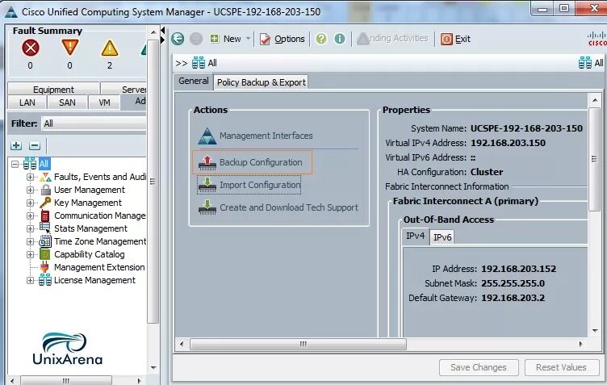Click the Virtual IPv4 Address value 192.168.203.150

pos(508,143)
